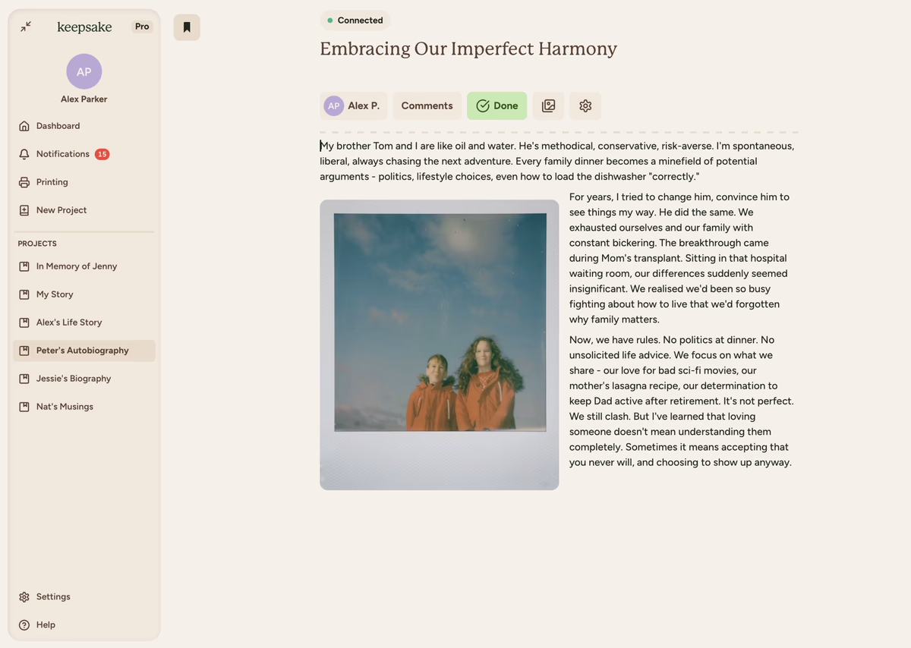Go to the Dashboard
The height and width of the screenshot is (648, 911).
tap(58, 126)
